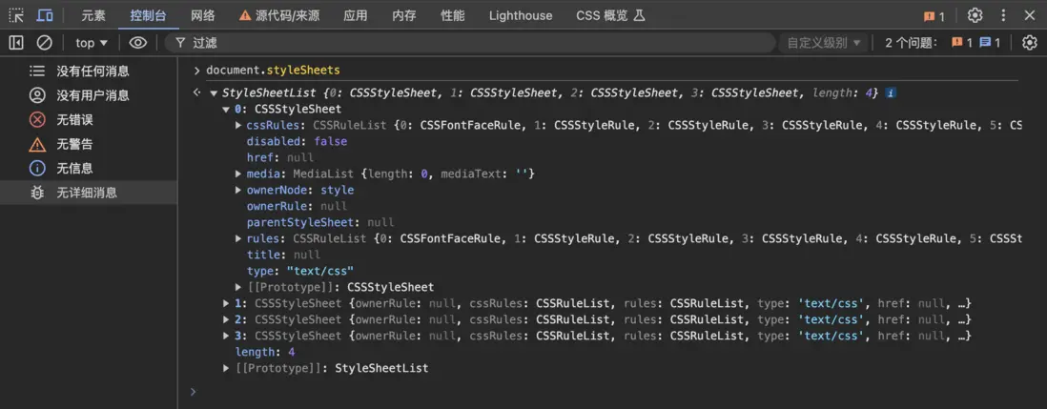The image size is (1047, 409).
Task: Select the 无警告 warnings filter in sidebar
Action: (74, 144)
